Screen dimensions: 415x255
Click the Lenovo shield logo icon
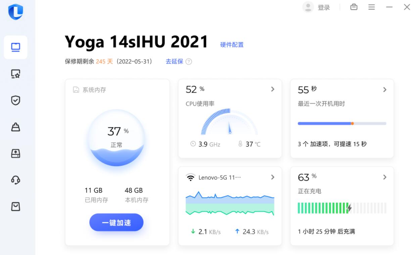coord(15,12)
